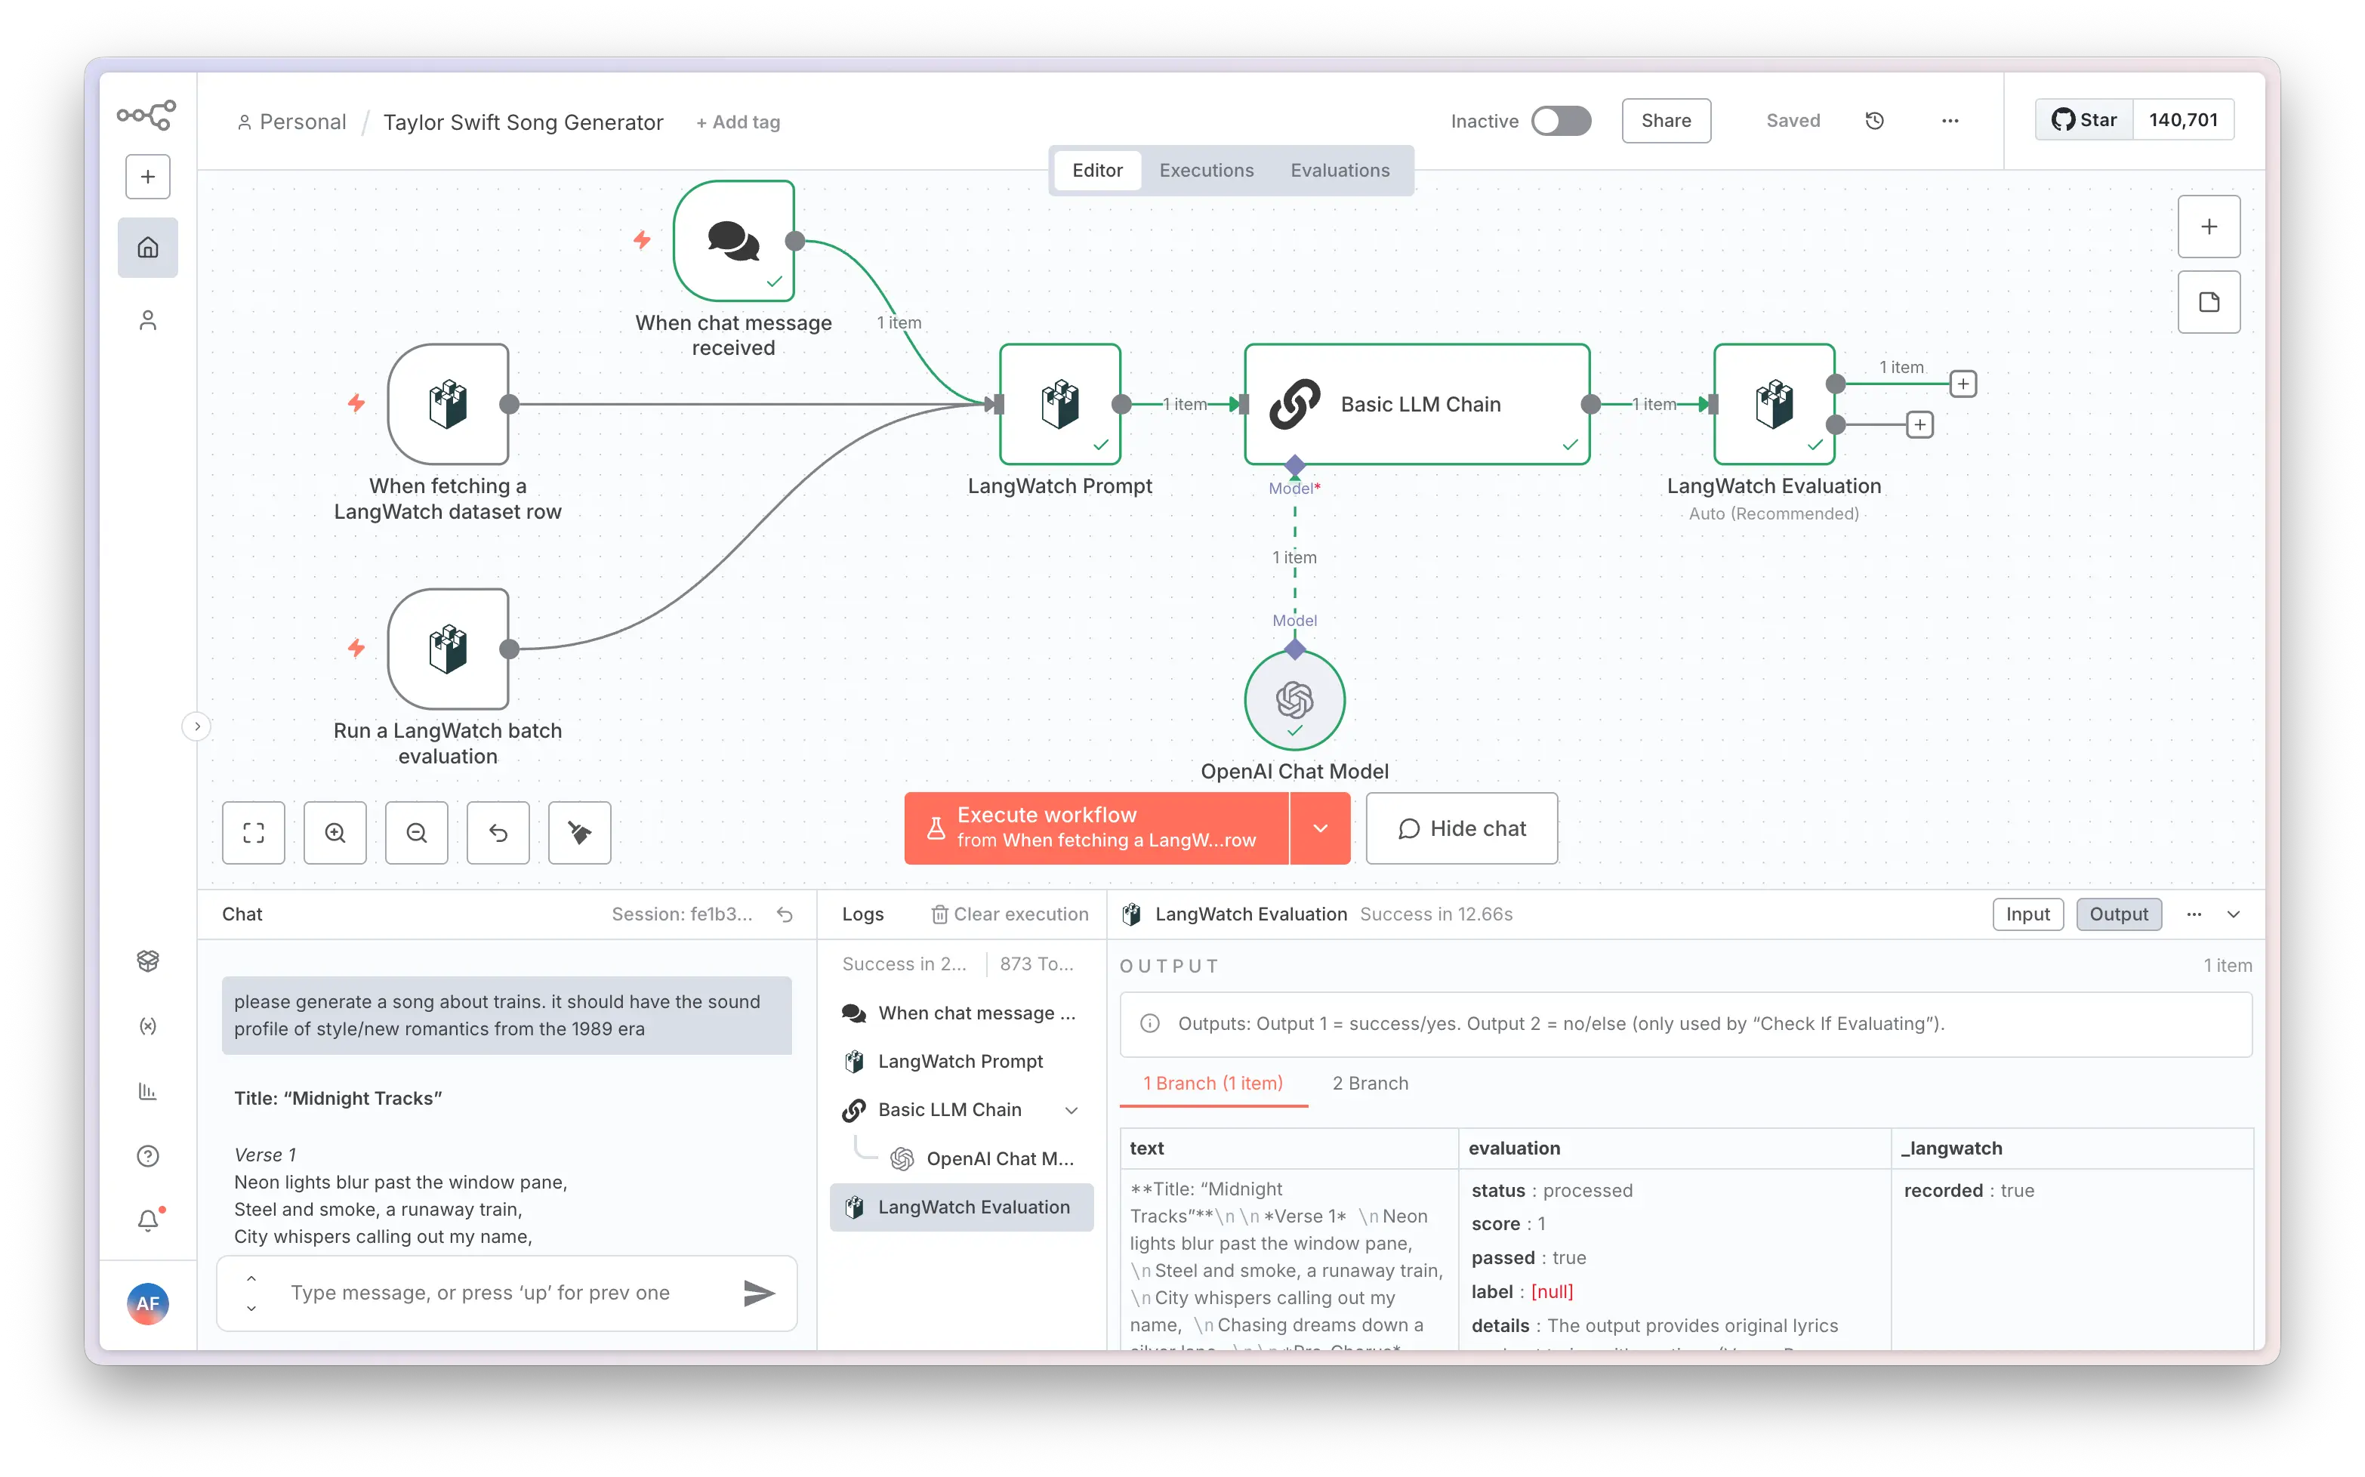Open the 2 Branch output tab
2365x1477 pixels.
point(1370,1084)
